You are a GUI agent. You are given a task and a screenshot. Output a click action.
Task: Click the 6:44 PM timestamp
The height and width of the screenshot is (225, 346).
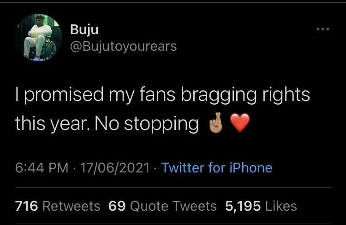[42, 168]
